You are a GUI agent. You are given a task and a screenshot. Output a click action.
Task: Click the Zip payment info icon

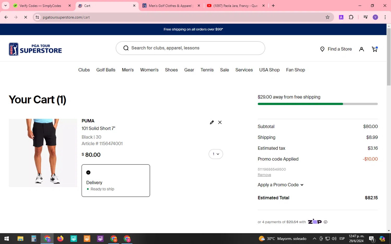(x=326, y=222)
